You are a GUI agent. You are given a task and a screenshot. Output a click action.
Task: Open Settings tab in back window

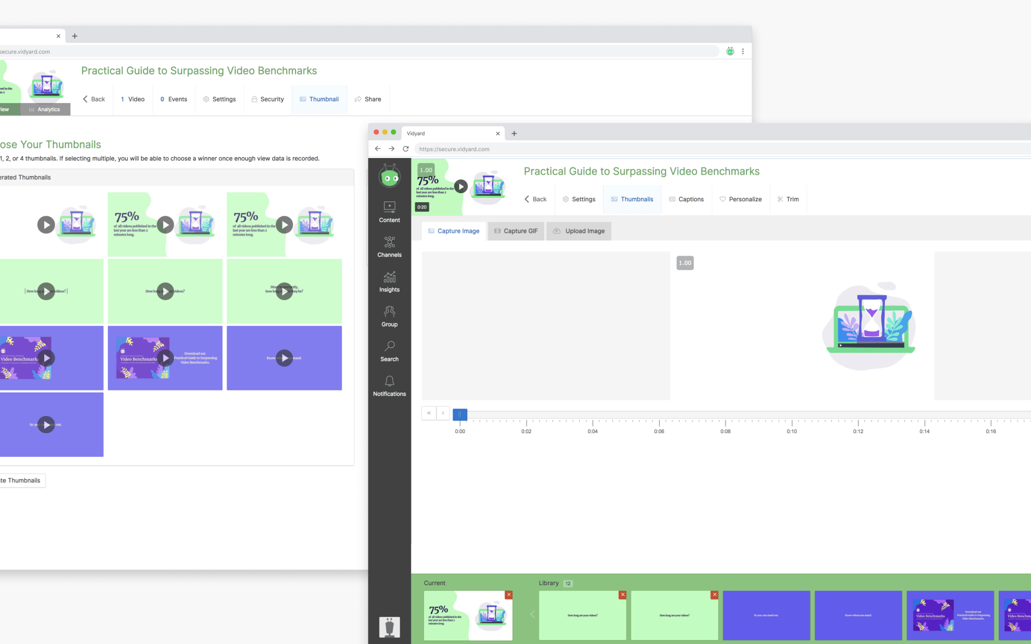click(219, 99)
